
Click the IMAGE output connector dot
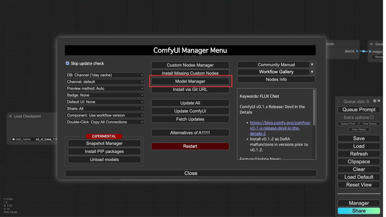point(357,51)
